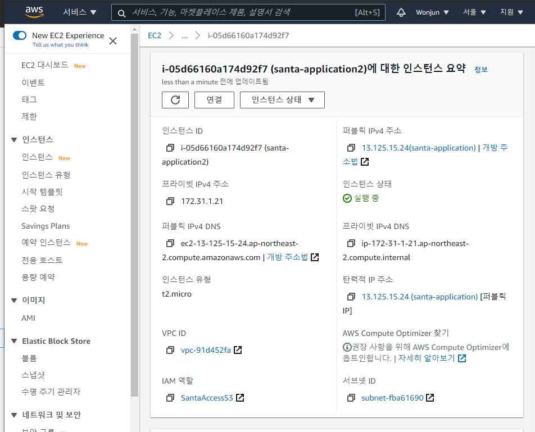This screenshot has width=535, height=432.
Task: Open 볼륨 in sidebar
Action: (29, 358)
